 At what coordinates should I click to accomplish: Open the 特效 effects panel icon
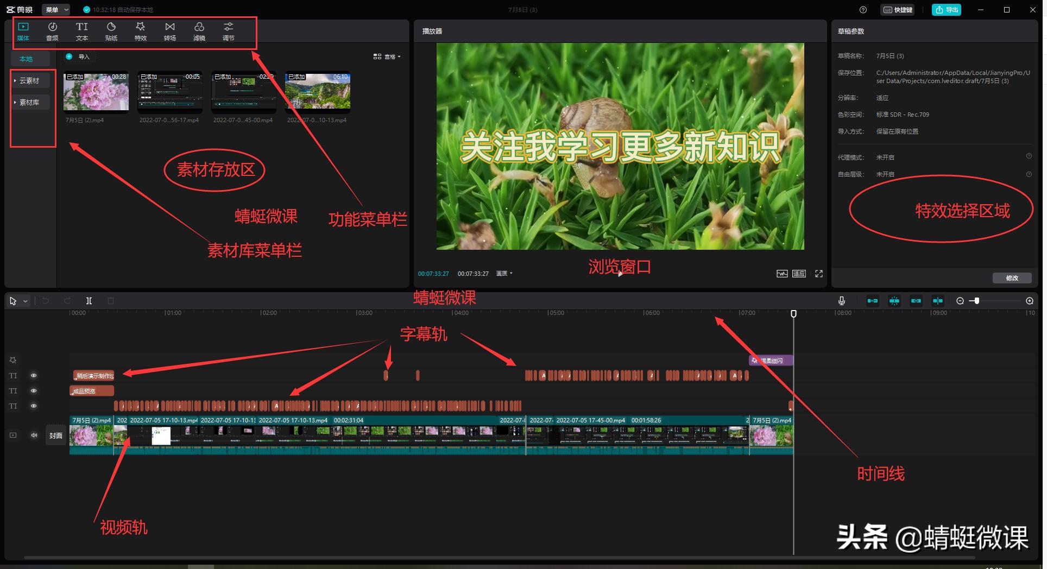(x=140, y=30)
